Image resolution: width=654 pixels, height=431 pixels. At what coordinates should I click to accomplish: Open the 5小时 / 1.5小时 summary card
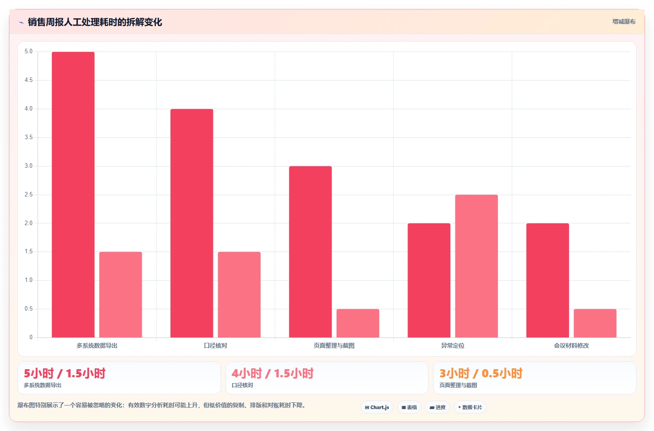(119, 378)
